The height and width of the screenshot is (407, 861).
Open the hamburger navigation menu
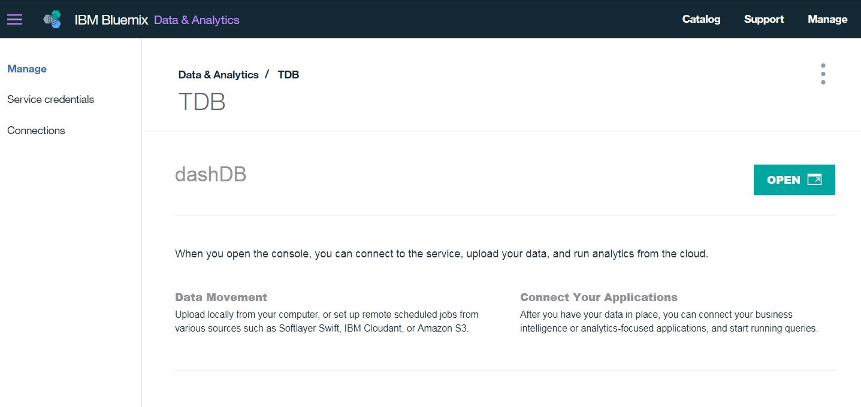(x=14, y=20)
